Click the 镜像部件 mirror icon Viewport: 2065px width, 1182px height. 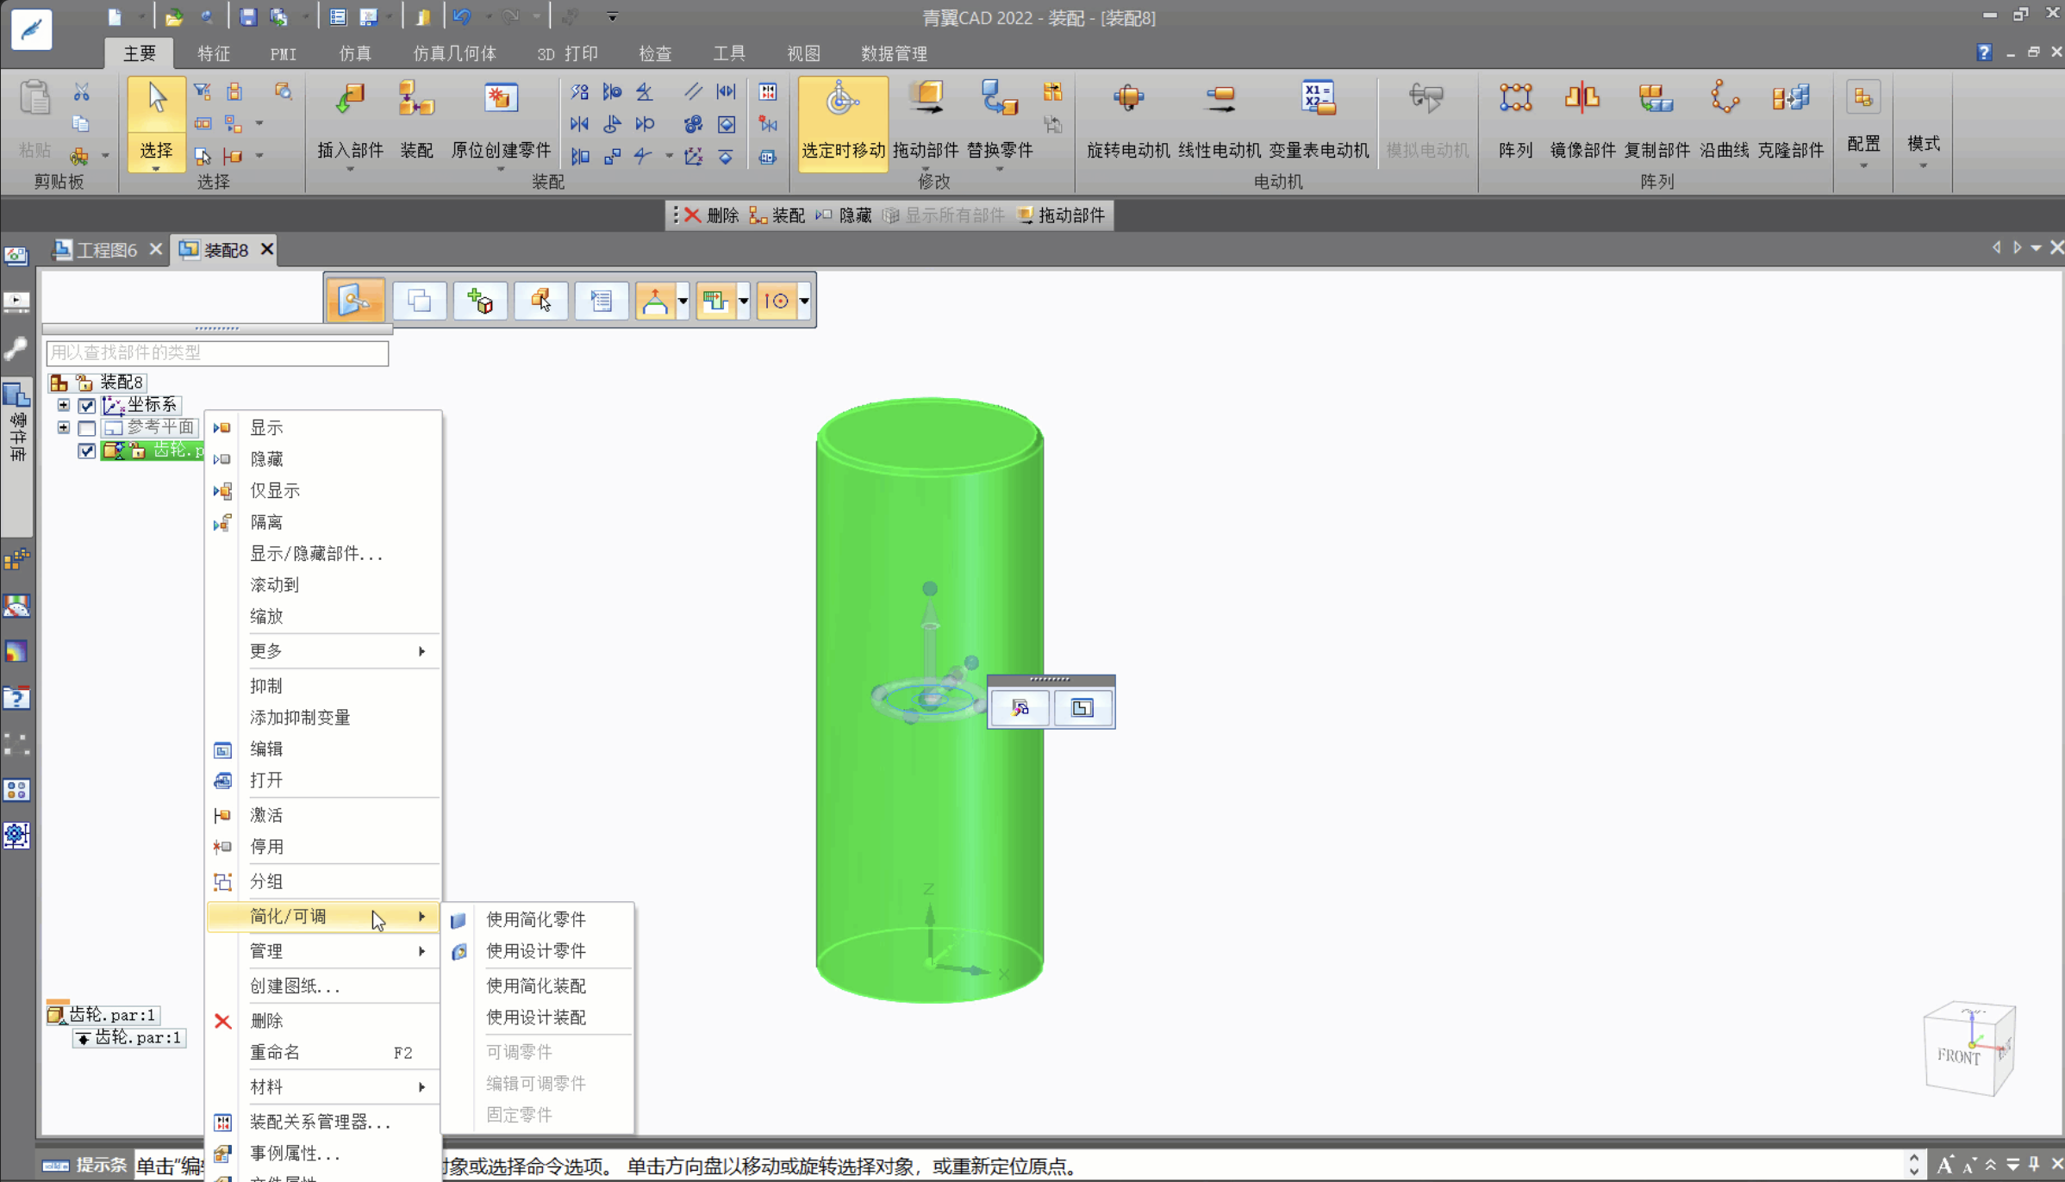(x=1582, y=98)
